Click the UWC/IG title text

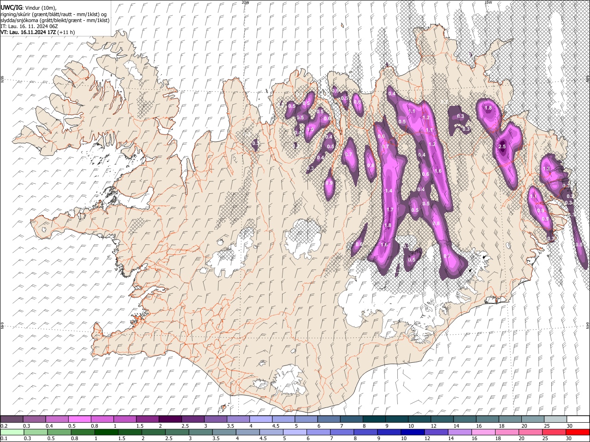(x=11, y=7)
